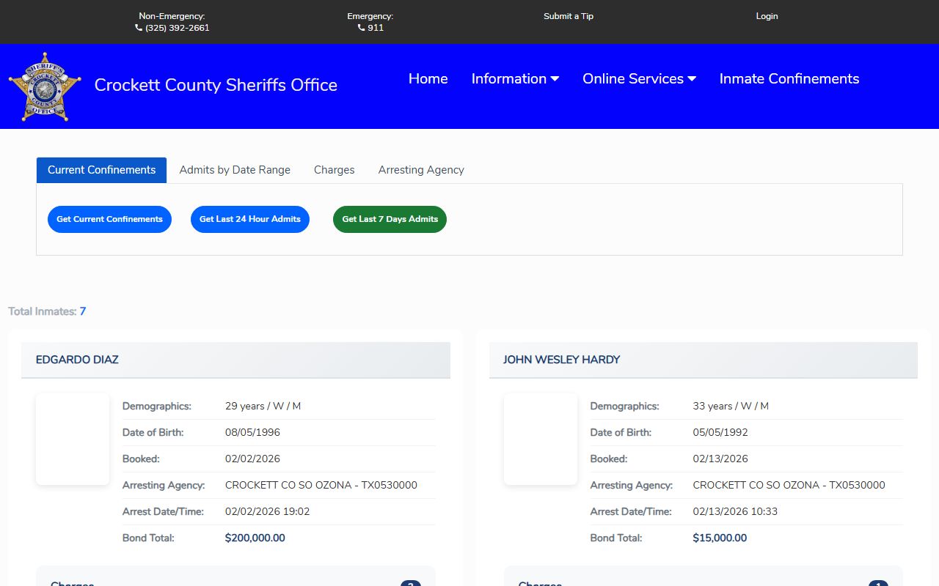Click demographics 29 years / W / M
939x586 pixels.
coord(263,406)
